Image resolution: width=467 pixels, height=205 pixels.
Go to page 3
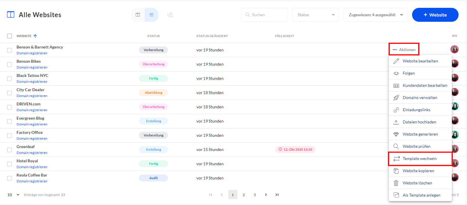(255, 195)
